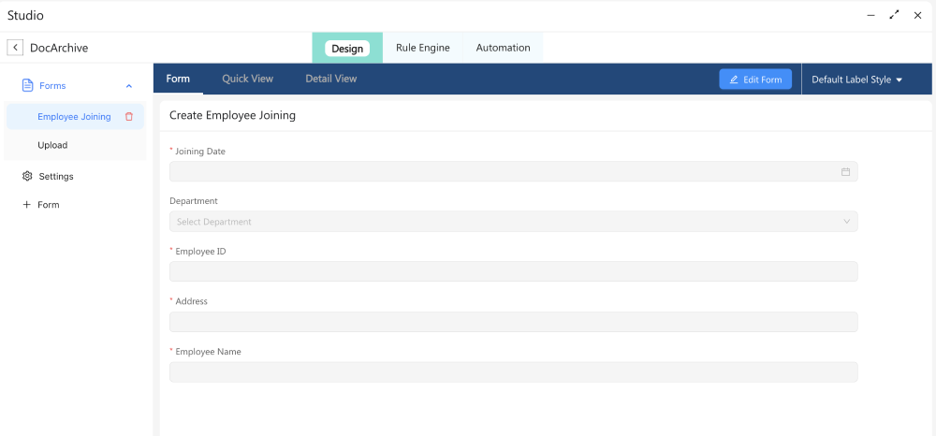Click the Joining Date field label
The width and height of the screenshot is (936, 436).
tap(200, 152)
